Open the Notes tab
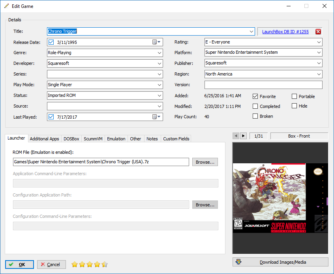The height and width of the screenshot is (274, 334). tap(152, 139)
